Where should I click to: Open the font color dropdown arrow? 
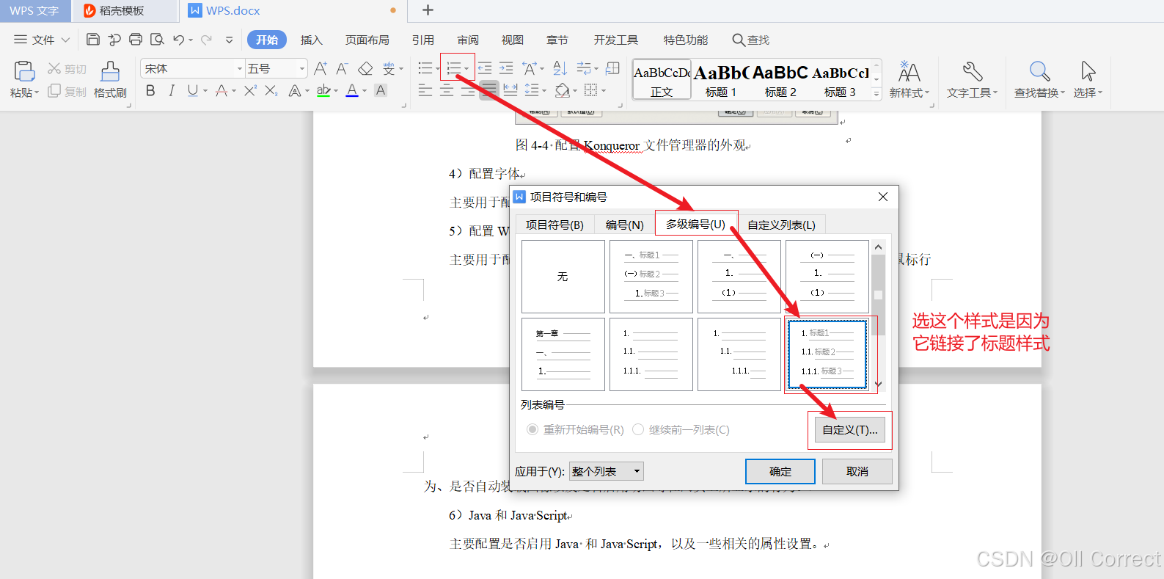click(365, 91)
